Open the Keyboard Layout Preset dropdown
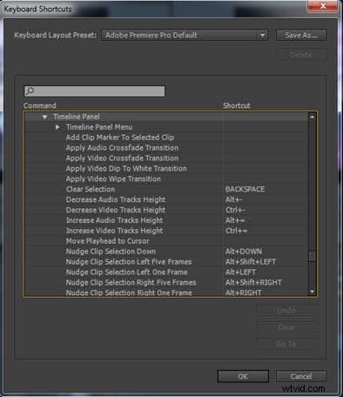The image size is (343, 397). tap(185, 35)
